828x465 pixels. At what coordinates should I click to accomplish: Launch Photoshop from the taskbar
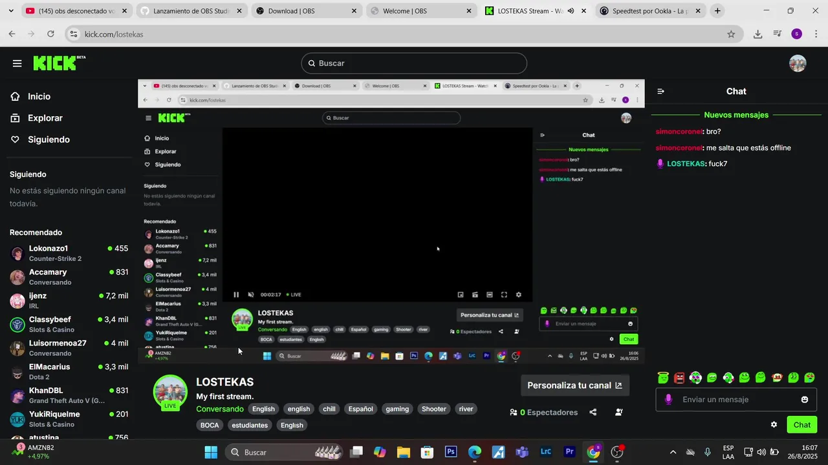click(451, 452)
